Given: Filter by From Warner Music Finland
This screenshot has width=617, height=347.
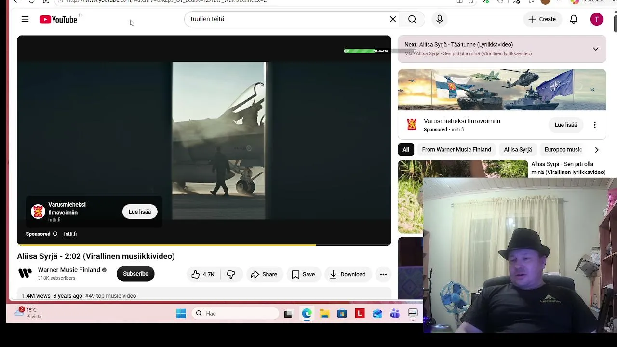Looking at the screenshot, I should (x=456, y=150).
